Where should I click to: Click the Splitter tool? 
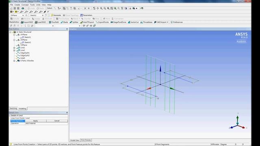[x=74, y=22]
